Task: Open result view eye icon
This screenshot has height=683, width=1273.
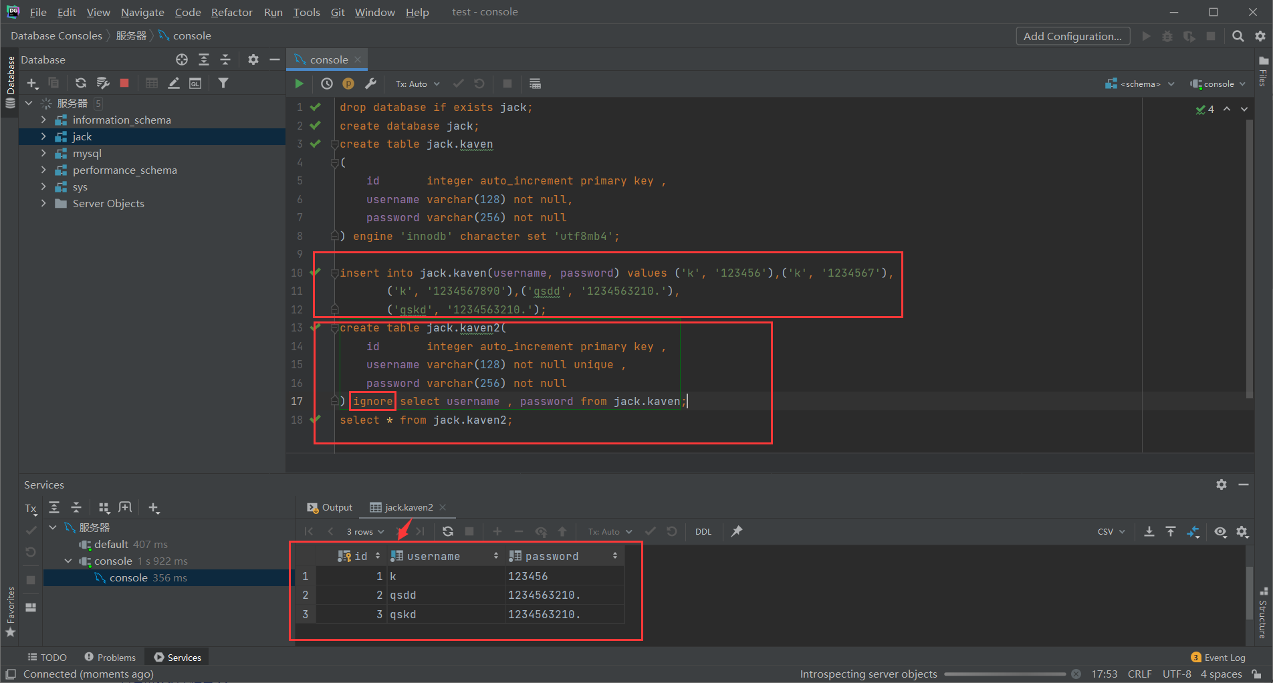Action: pos(1220,531)
